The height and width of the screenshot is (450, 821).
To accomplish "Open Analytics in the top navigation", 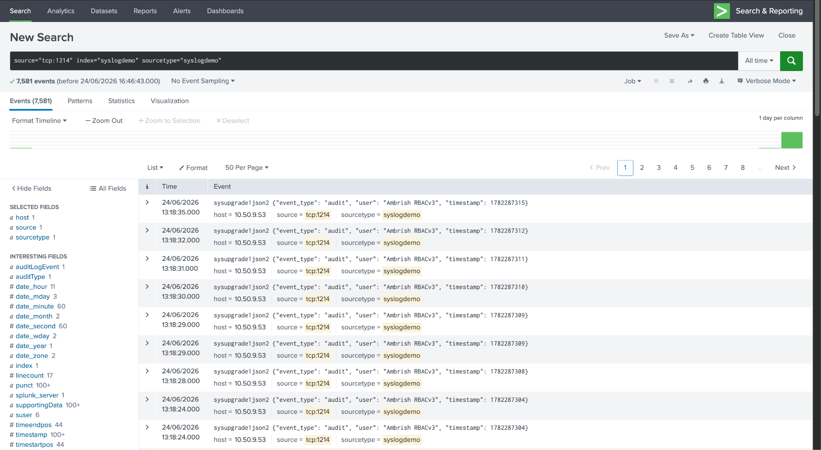I will 61,11.
